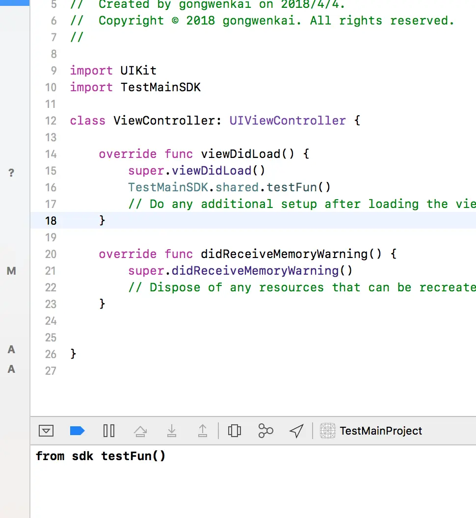This screenshot has height=518, width=476.
Task: Click line number 20 in the gutter
Action: pos(51,254)
